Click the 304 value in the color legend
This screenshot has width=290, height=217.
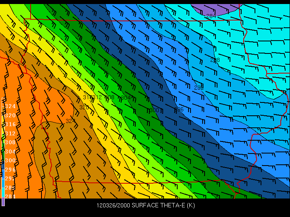[x=10, y=151]
